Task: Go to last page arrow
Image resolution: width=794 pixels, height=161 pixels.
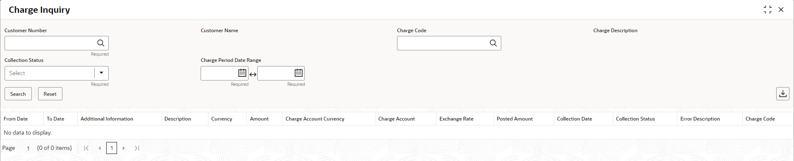Action: point(137,148)
